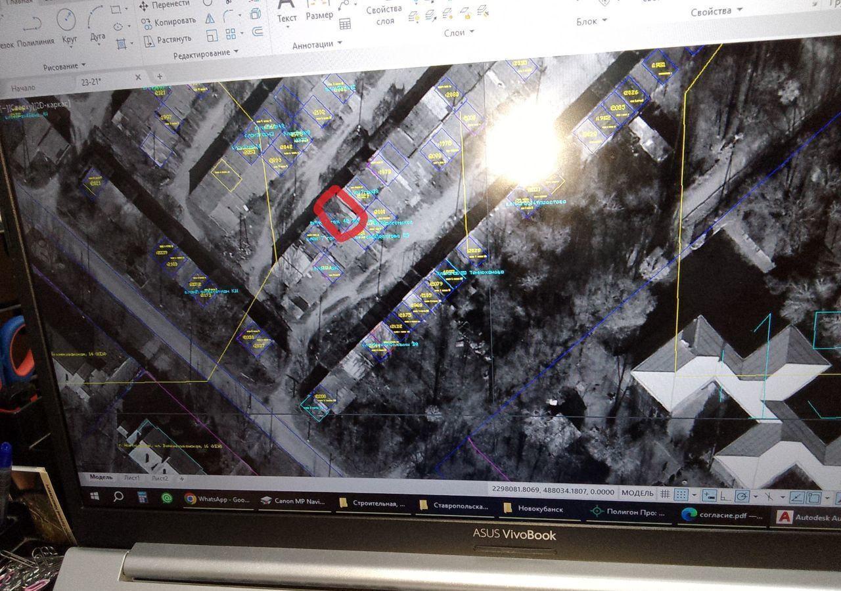
Task: Toggle dynamic input in status bar
Action: click(709, 495)
